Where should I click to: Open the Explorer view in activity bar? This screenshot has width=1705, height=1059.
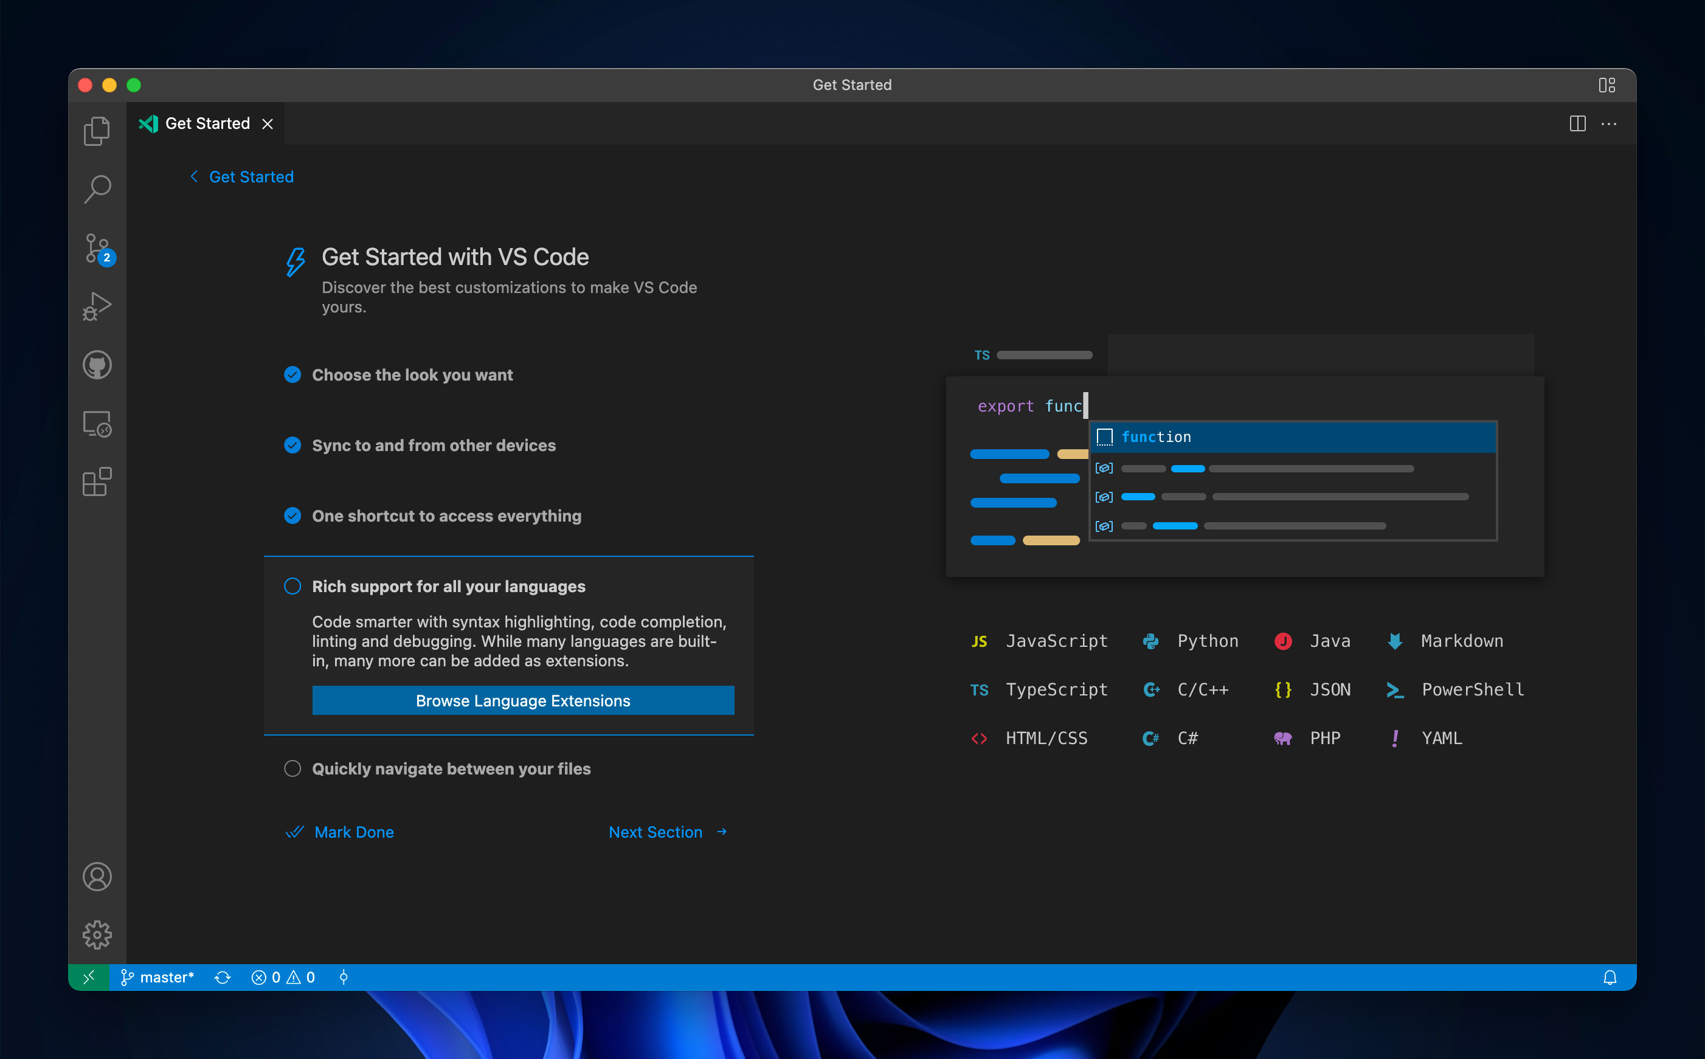tap(97, 131)
